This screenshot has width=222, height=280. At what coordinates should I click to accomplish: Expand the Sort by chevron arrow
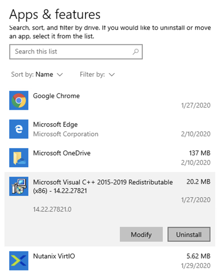[x=60, y=75]
